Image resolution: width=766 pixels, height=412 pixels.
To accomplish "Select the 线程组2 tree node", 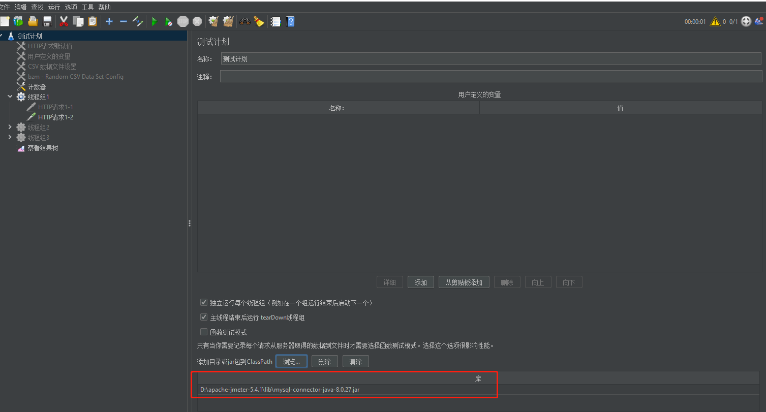I will (x=38, y=128).
